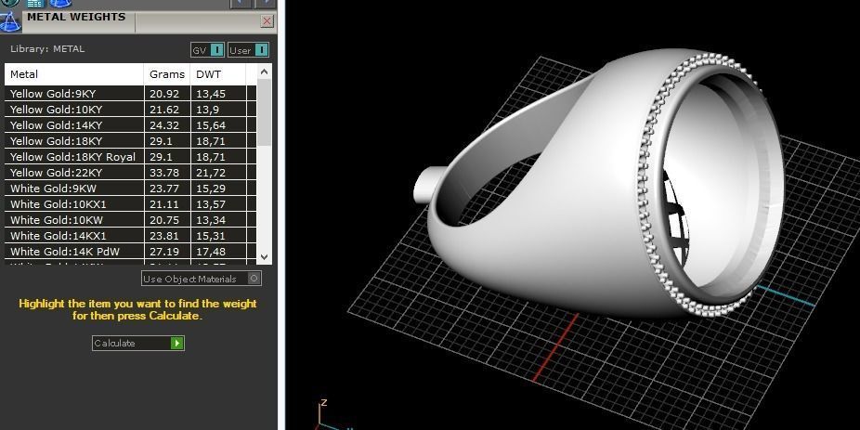Sort by the Grams column header
Viewport: 860px width, 430px height.
pos(167,74)
